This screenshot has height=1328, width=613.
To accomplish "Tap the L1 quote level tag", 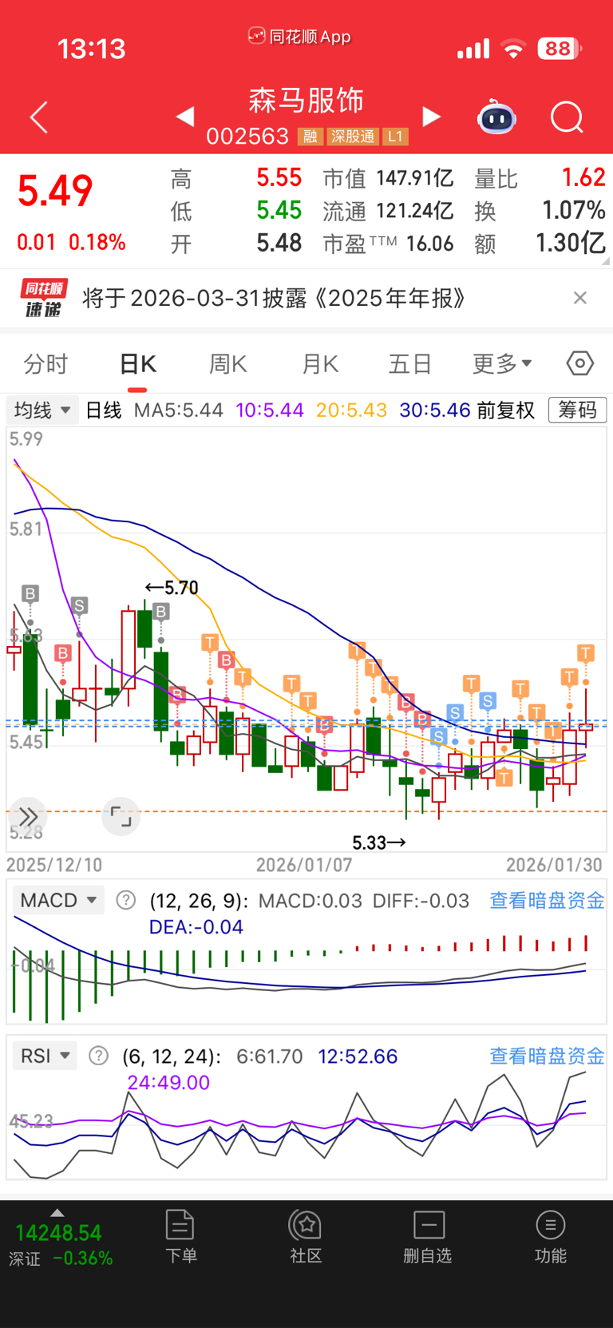I will [x=395, y=137].
